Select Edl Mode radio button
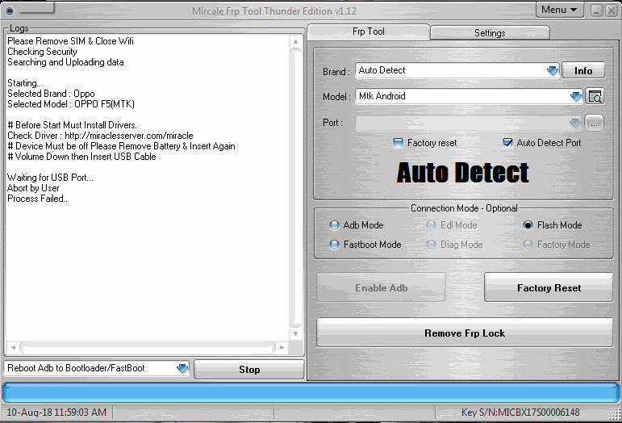The height and width of the screenshot is (423, 622). pos(431,225)
